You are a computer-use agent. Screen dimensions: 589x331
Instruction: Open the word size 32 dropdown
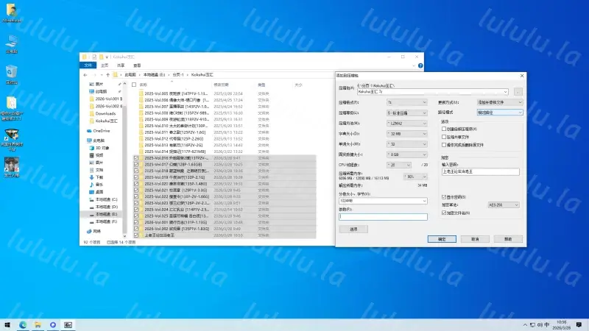click(x=407, y=144)
